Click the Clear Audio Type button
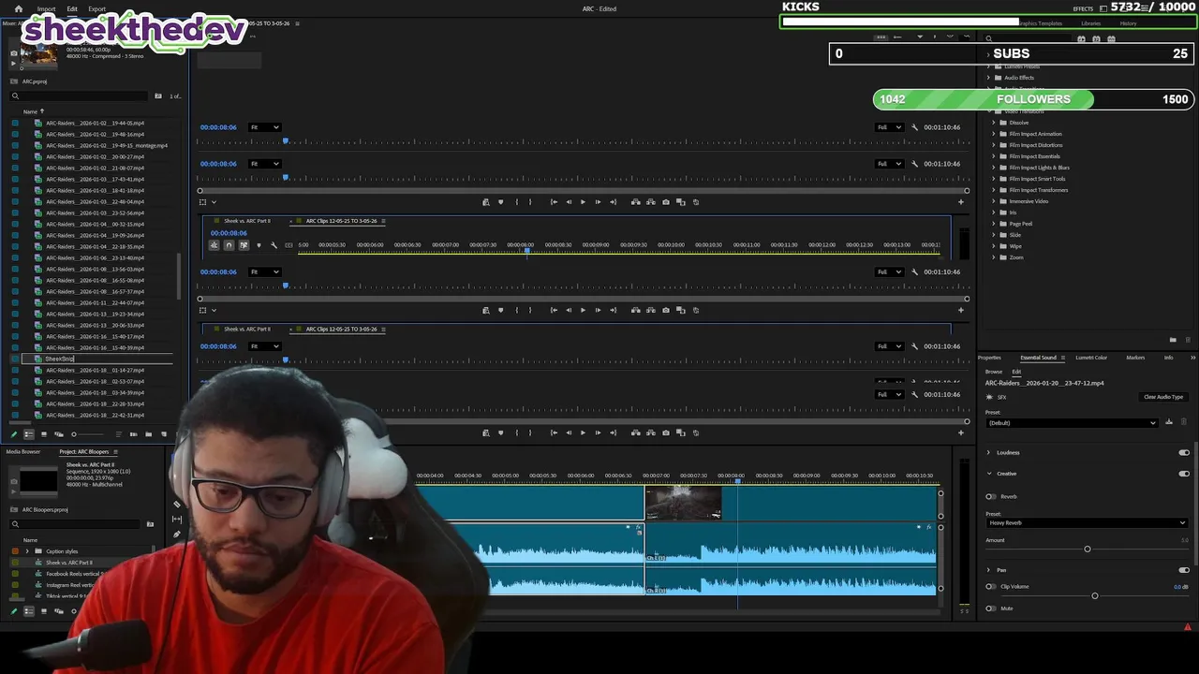 pos(1163,397)
